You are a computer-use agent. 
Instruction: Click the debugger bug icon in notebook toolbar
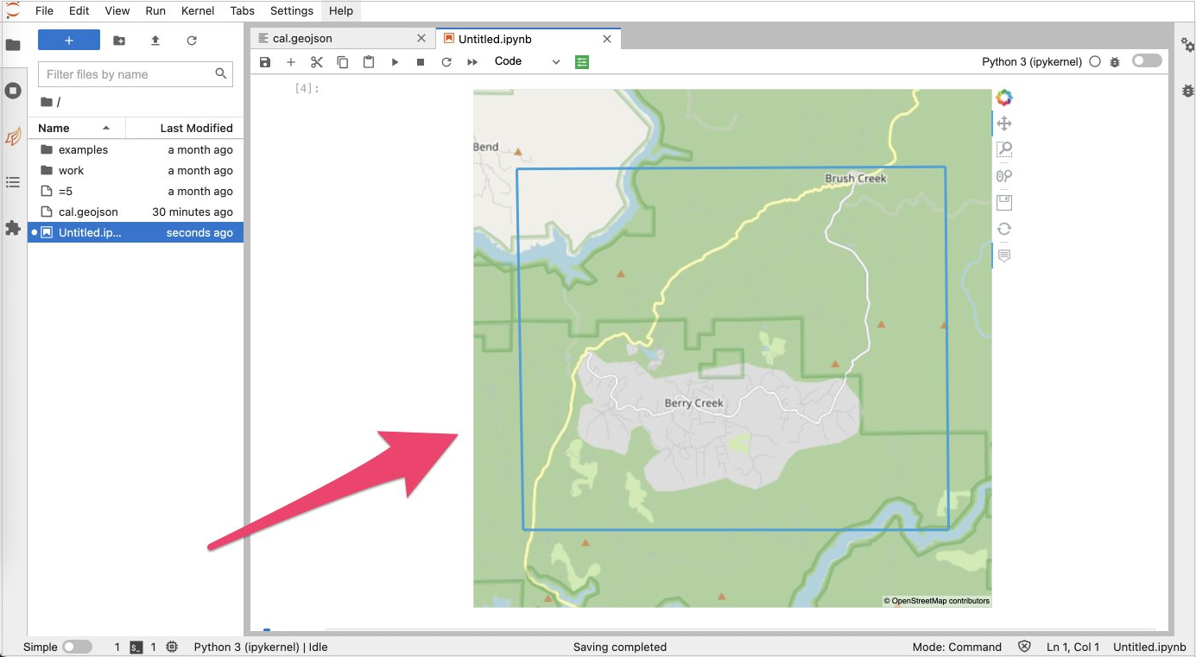(1115, 62)
